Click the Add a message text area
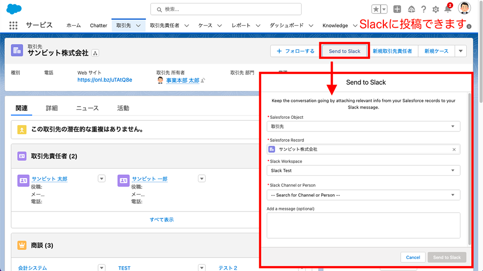 [x=364, y=226]
